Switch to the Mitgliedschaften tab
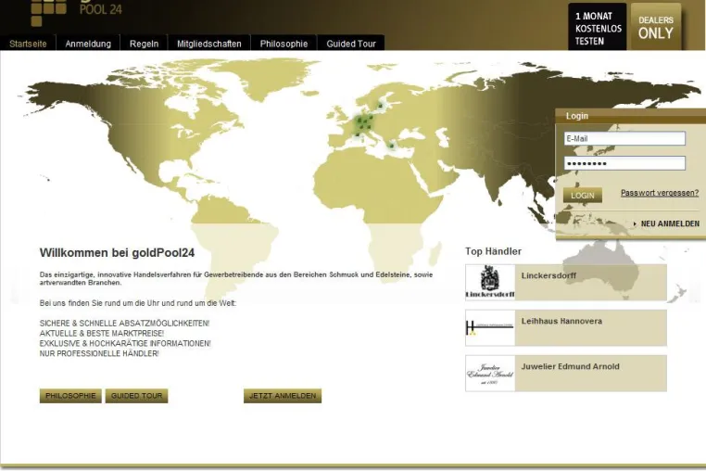This screenshot has width=706, height=471. point(208,44)
